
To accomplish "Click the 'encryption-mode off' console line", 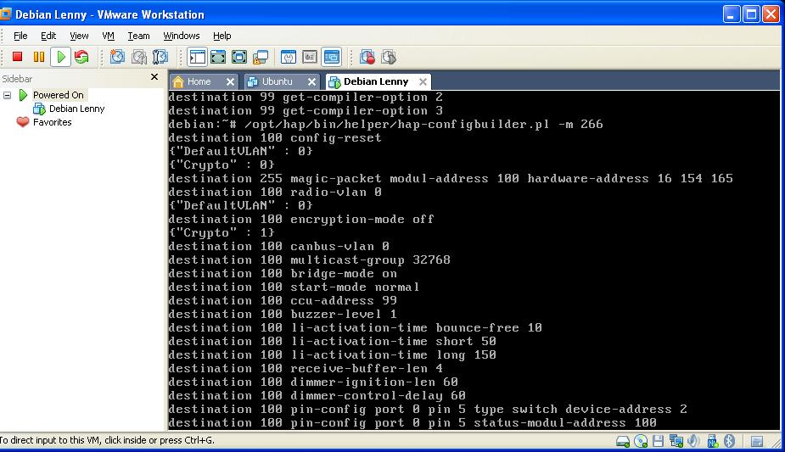I will pos(301,219).
